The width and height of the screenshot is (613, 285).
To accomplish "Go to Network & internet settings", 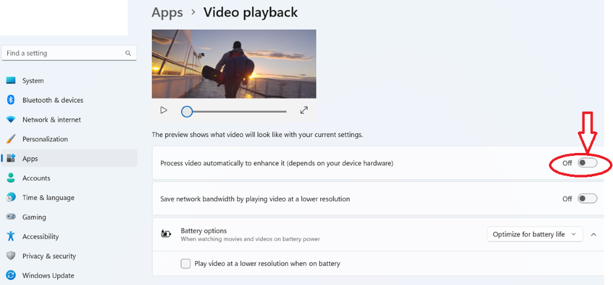I will click(x=69, y=120).
